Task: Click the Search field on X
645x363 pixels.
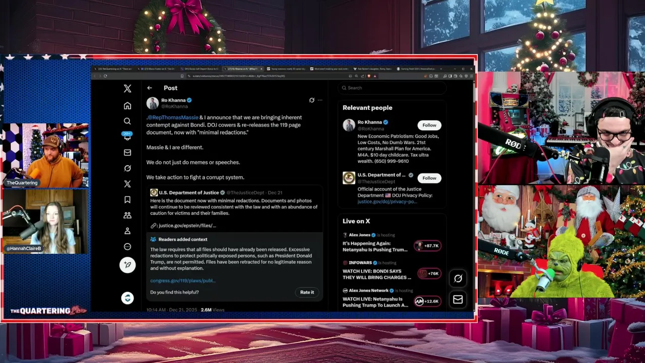Action: (x=392, y=88)
